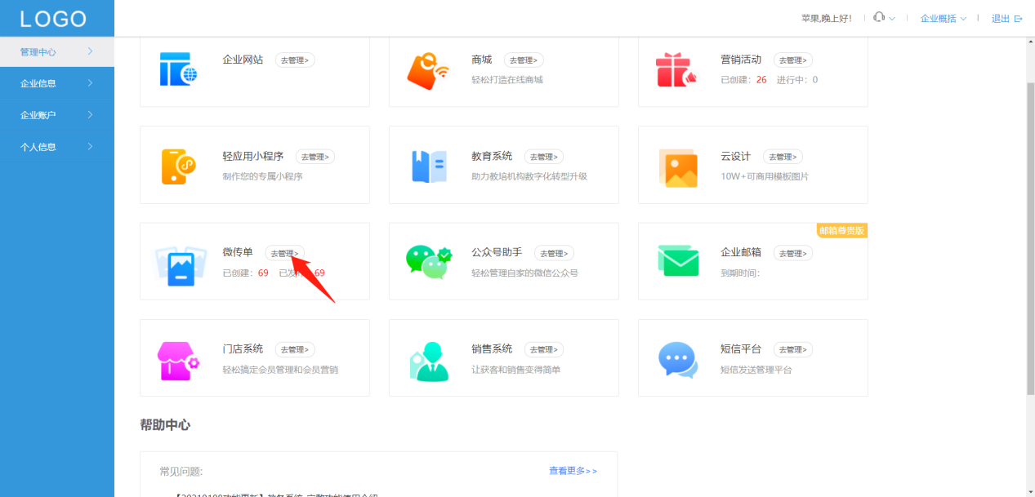This screenshot has width=1035, height=497.
Task: Select 个人信息 in the sidebar
Action: coord(57,147)
